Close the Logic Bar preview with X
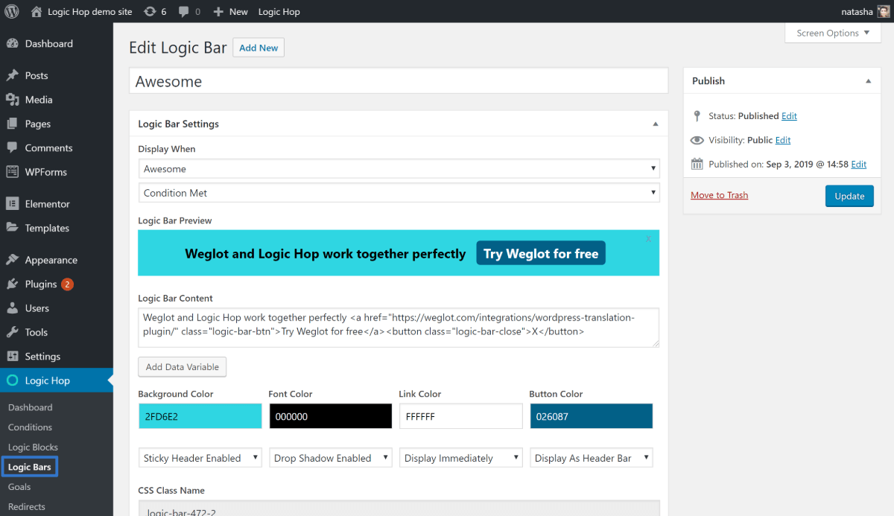This screenshot has height=516, width=894. point(649,239)
